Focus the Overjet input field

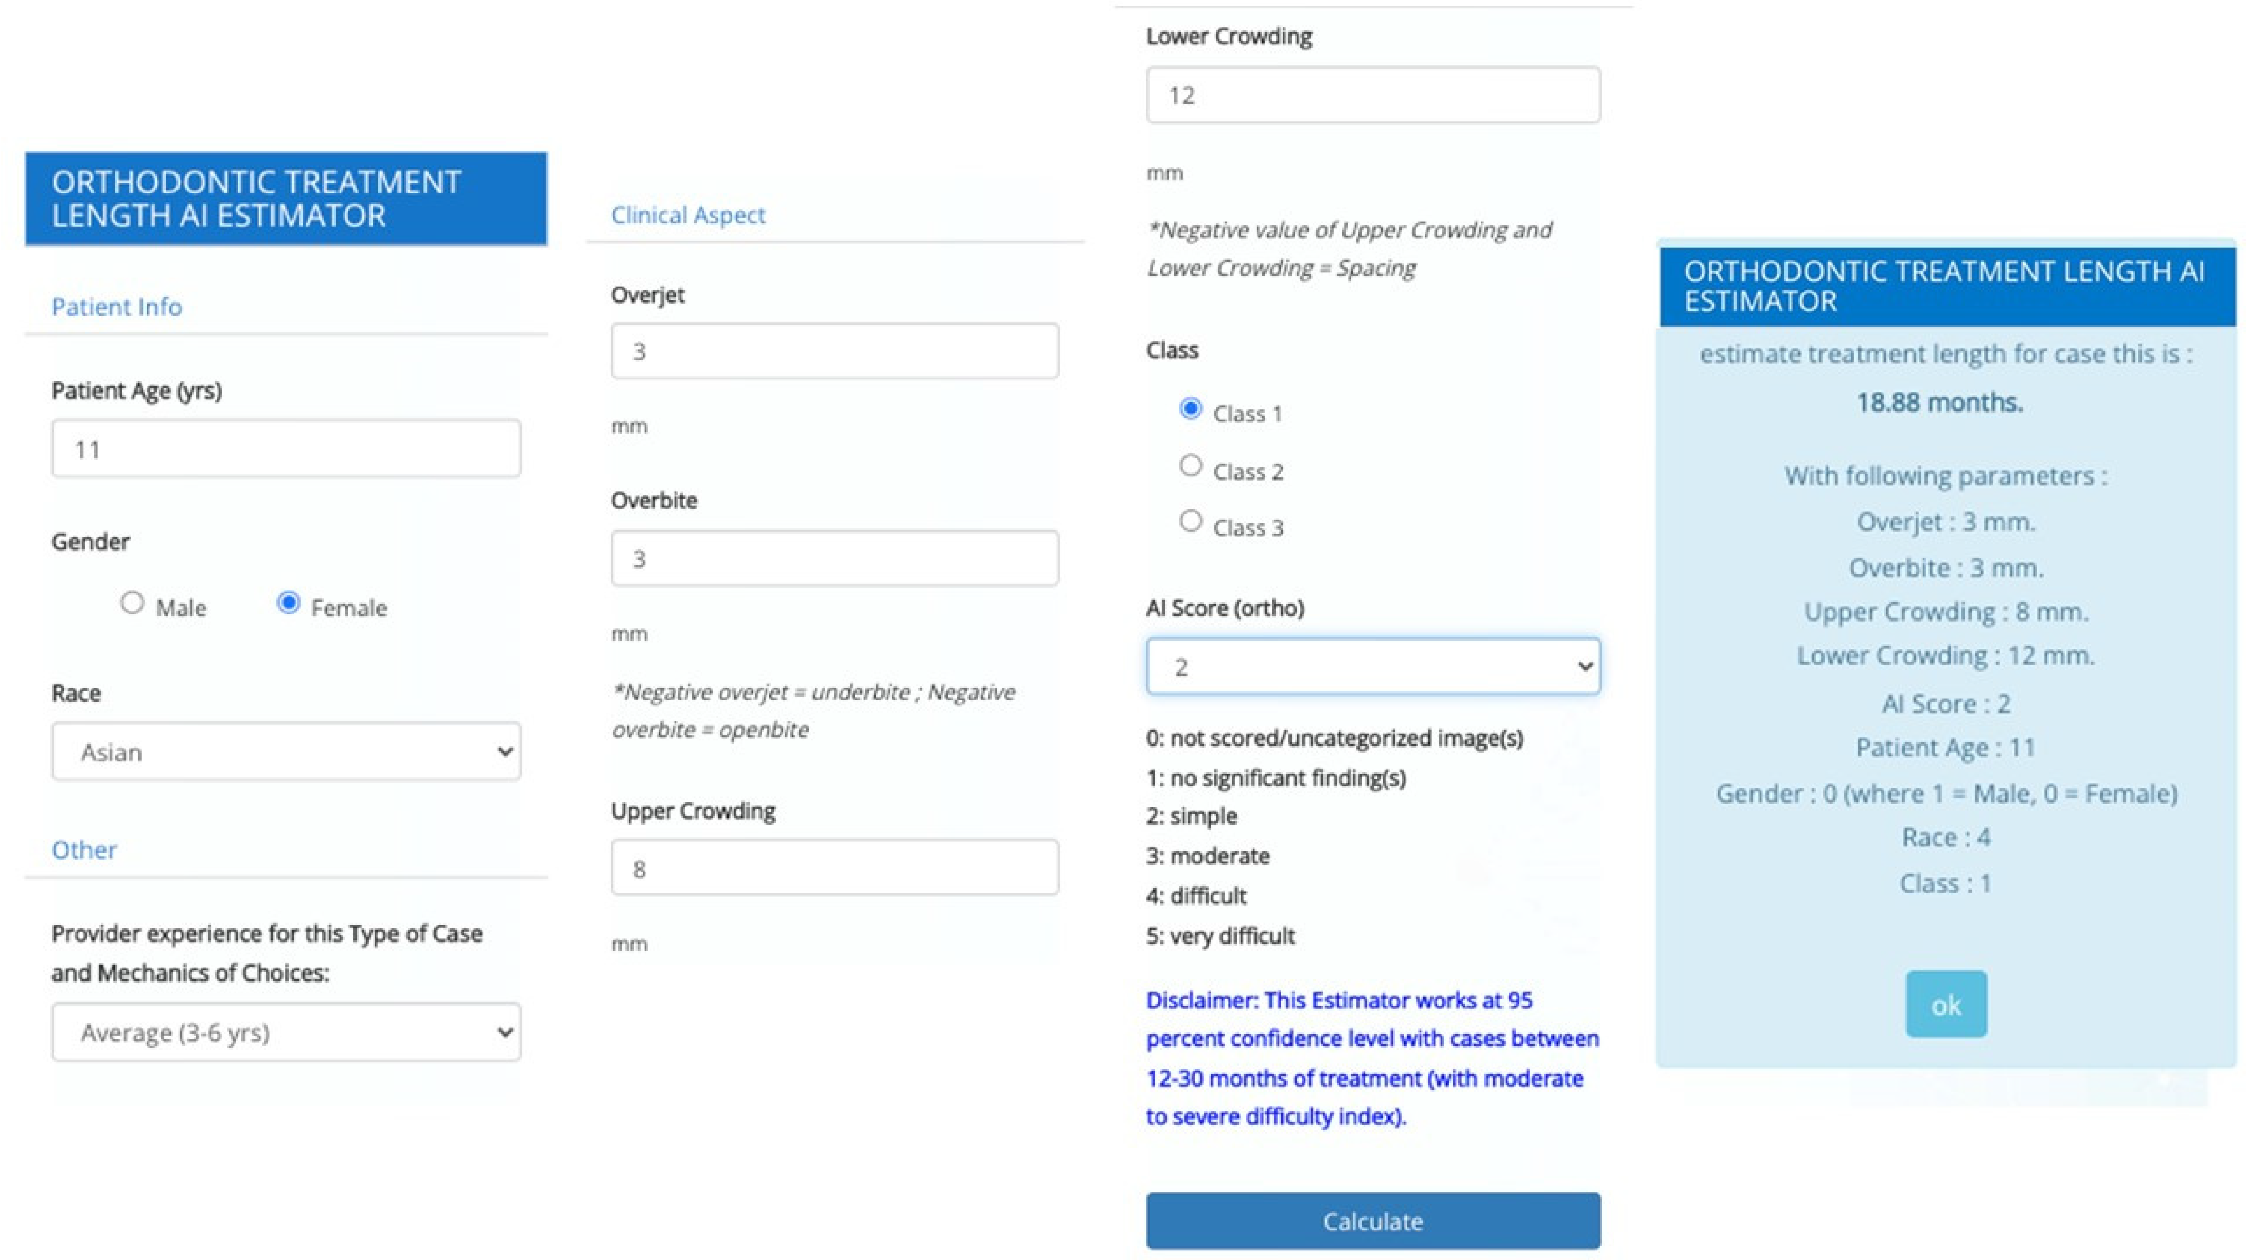click(x=835, y=351)
